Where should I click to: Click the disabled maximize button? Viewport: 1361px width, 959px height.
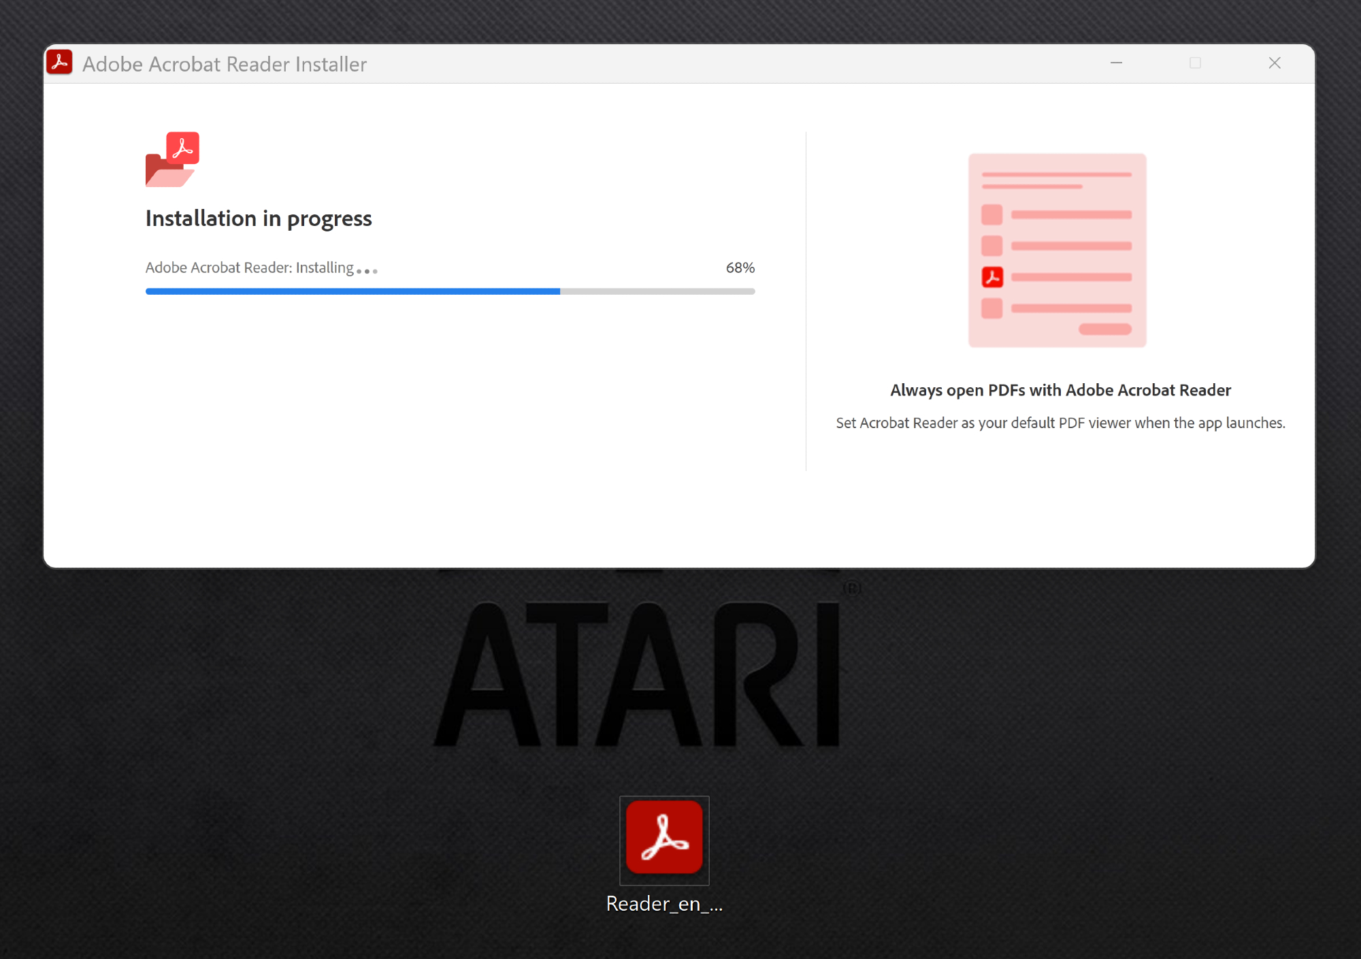1195,63
